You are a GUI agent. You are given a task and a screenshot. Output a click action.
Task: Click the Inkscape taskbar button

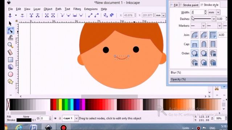(48, 127)
